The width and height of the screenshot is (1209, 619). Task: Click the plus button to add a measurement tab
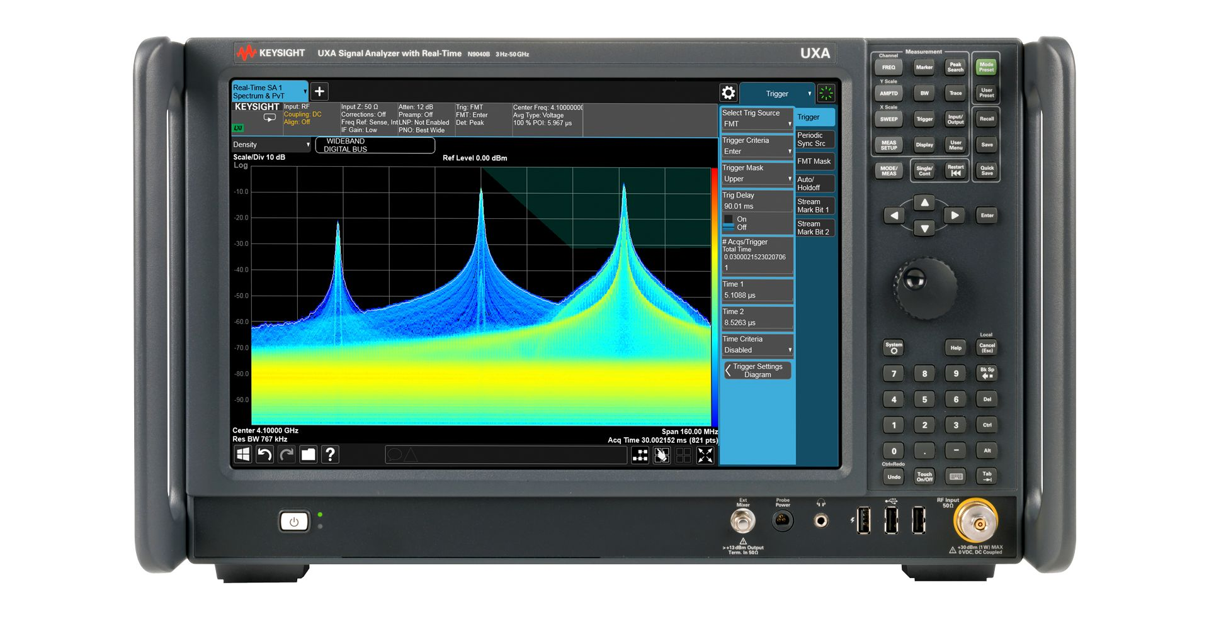coord(319,91)
